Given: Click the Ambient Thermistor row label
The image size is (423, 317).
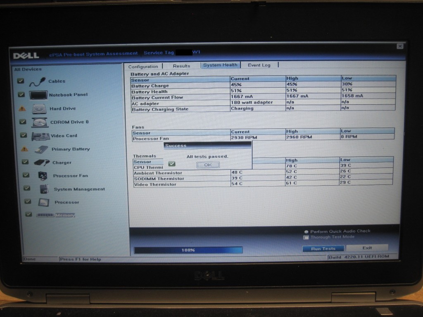Looking at the screenshot, I should 158,173.
